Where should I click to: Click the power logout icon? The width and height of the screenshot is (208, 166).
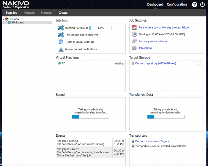coord(202,4)
